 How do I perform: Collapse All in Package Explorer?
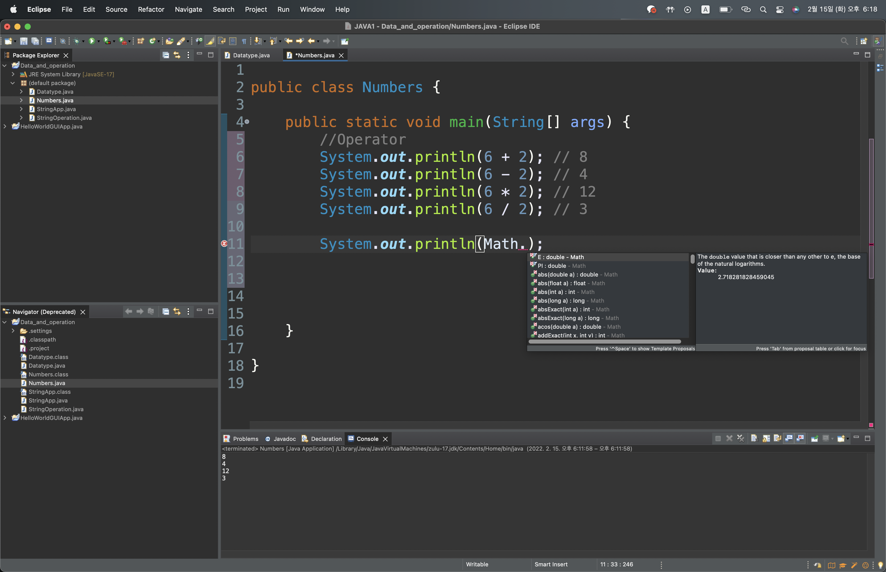(166, 55)
